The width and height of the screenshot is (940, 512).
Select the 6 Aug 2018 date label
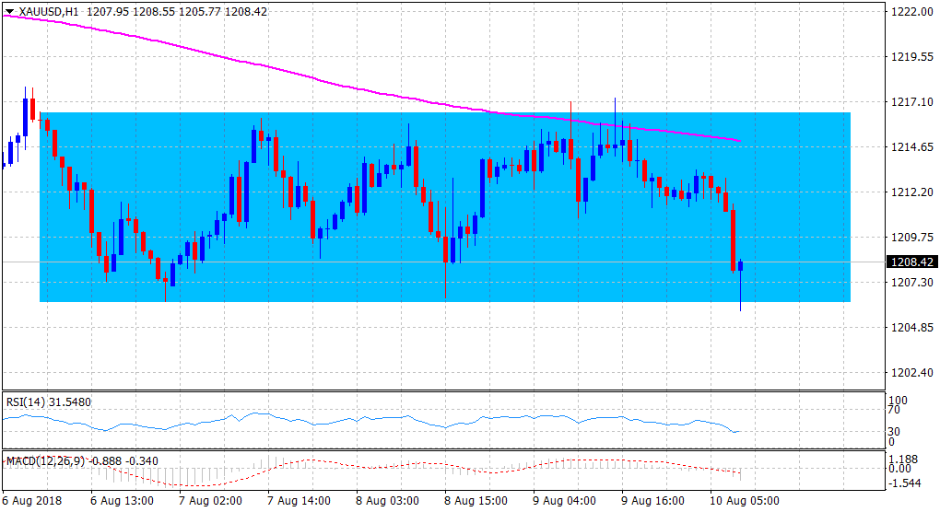coord(34,501)
